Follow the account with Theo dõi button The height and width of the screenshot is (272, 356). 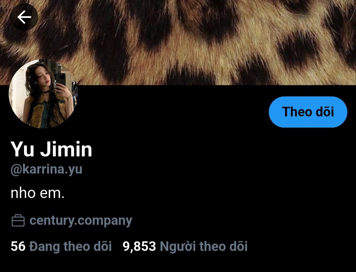[x=308, y=112]
